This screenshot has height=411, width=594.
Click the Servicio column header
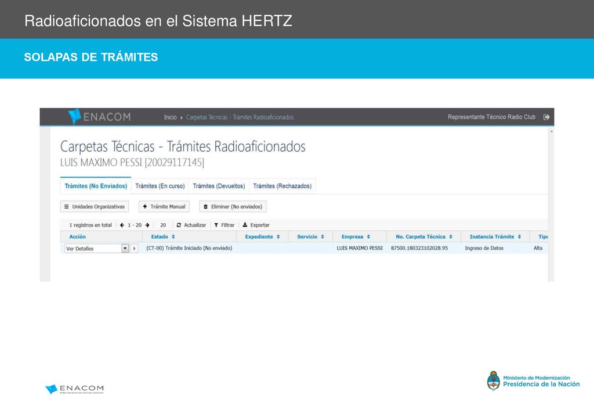[x=307, y=237]
